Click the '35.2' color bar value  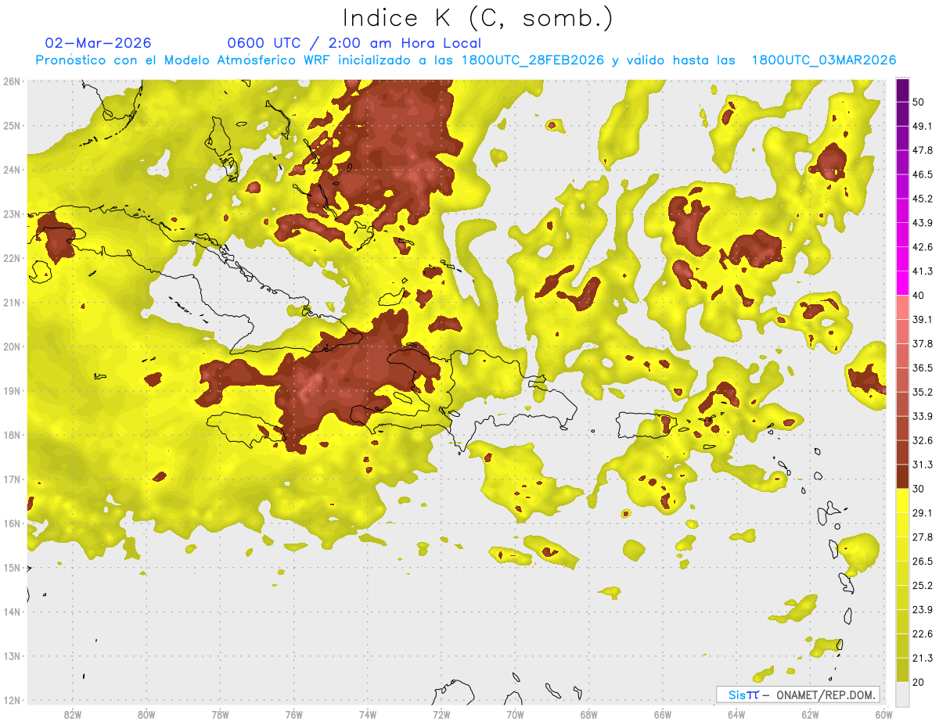point(922,392)
